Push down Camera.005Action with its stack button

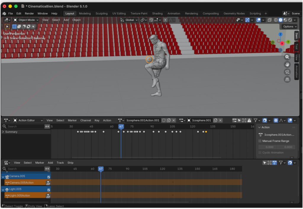tap(48, 183)
